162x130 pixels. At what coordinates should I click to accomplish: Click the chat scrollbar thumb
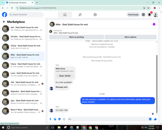click(x=157, y=84)
